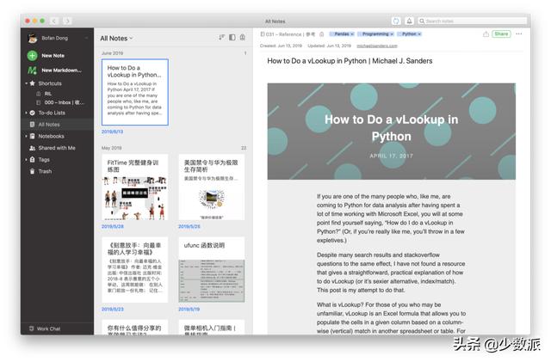Expand the Shortcuts section
This screenshot has width=551, height=362.
click(27, 83)
